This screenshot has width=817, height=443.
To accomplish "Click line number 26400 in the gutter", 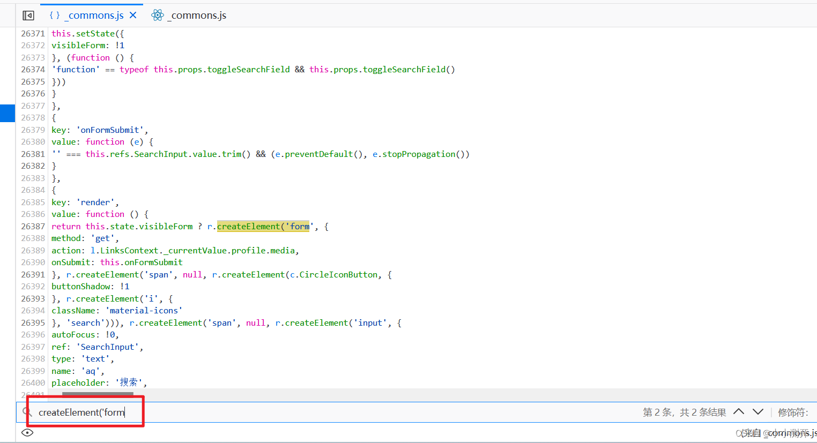I will coord(33,382).
